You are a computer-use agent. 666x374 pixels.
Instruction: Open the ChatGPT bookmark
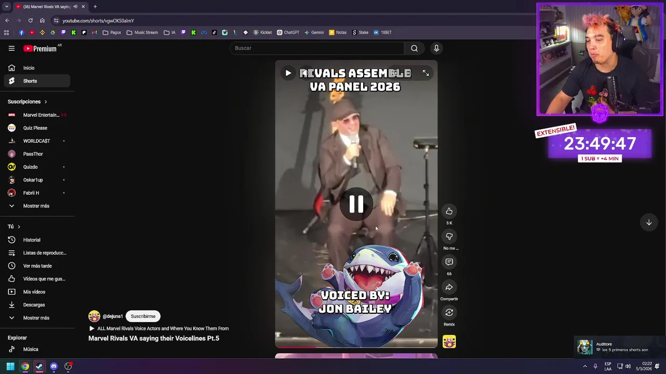(288, 32)
